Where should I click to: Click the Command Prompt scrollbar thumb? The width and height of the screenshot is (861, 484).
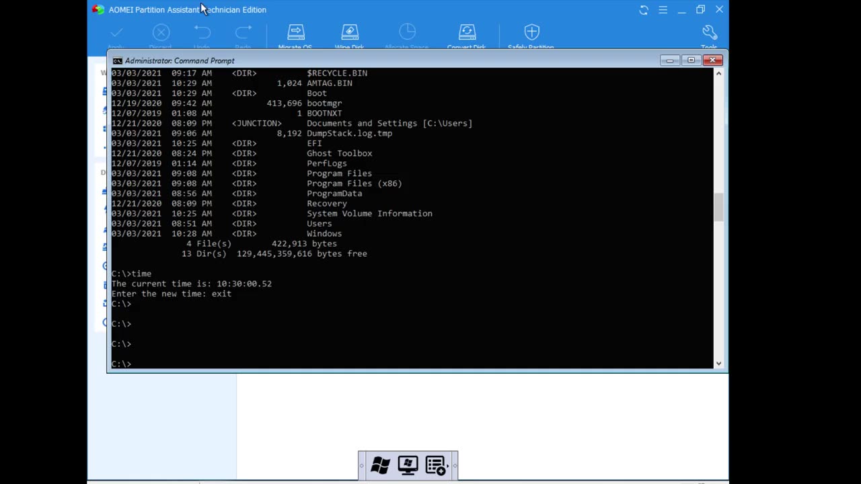point(718,206)
